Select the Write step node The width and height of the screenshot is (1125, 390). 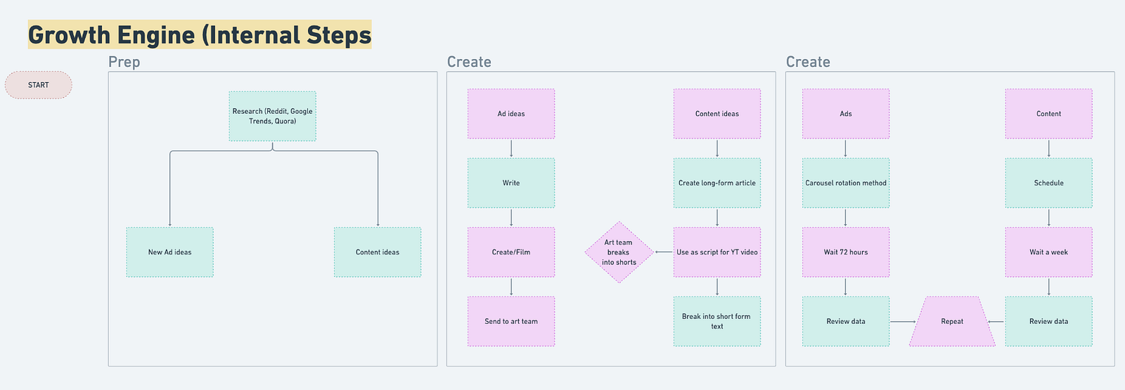point(511,183)
